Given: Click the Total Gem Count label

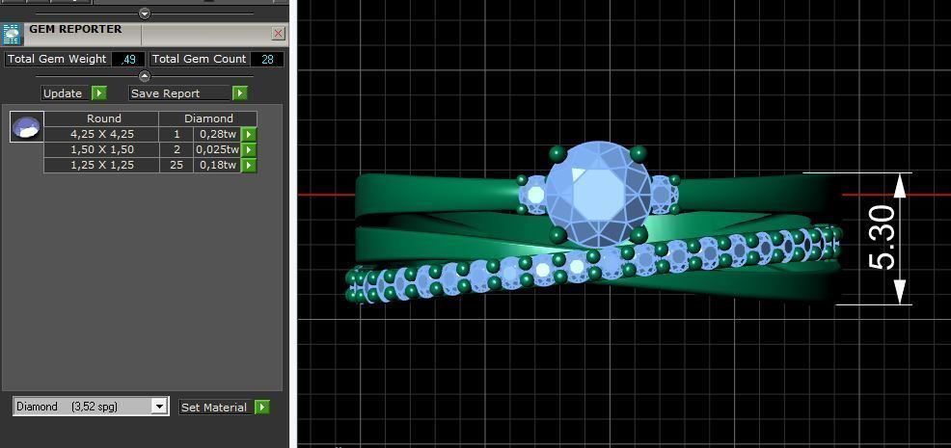Looking at the screenshot, I should [199, 59].
